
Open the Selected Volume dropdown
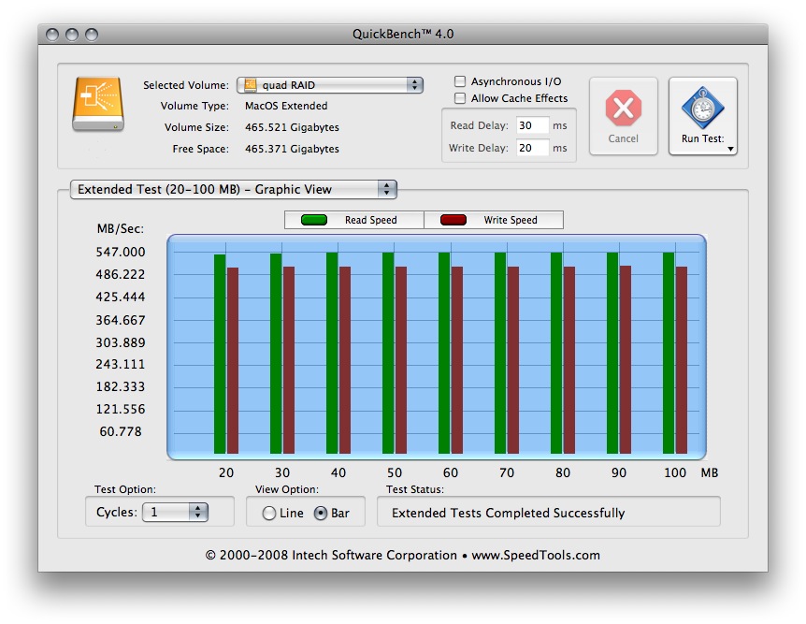tap(330, 85)
